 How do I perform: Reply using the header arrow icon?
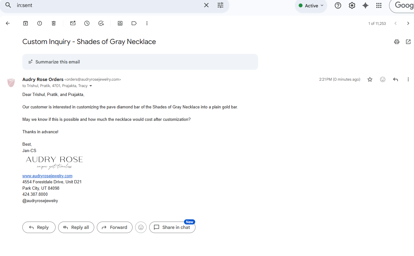click(x=395, y=79)
